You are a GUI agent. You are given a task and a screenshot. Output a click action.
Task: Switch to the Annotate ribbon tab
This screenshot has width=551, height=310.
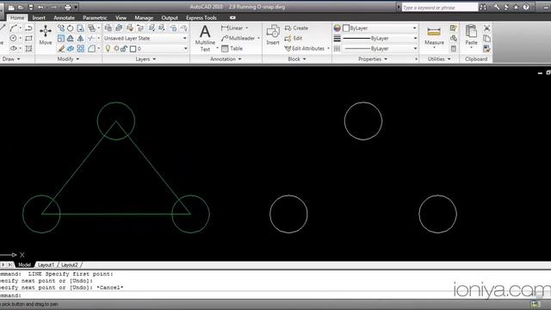click(64, 17)
